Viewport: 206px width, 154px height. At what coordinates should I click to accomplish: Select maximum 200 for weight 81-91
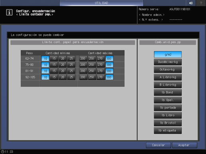[83, 71]
